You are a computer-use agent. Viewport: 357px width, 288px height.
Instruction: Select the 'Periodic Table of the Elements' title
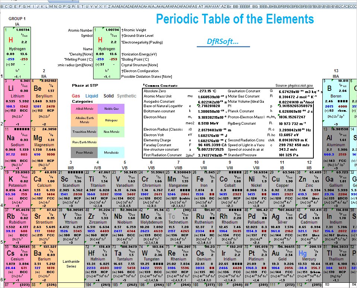pos(235,19)
